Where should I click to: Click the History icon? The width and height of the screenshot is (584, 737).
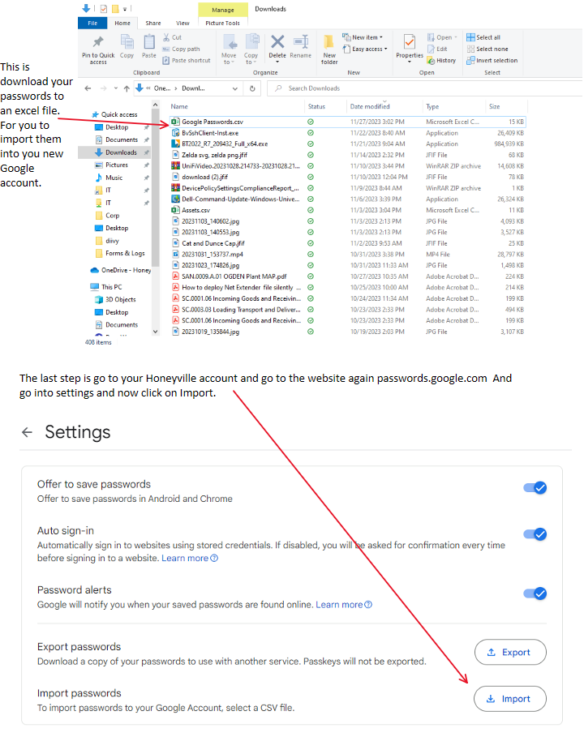pyautogui.click(x=431, y=61)
